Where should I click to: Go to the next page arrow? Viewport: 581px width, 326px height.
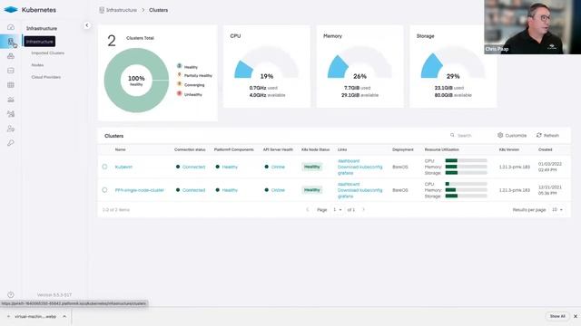click(x=363, y=209)
